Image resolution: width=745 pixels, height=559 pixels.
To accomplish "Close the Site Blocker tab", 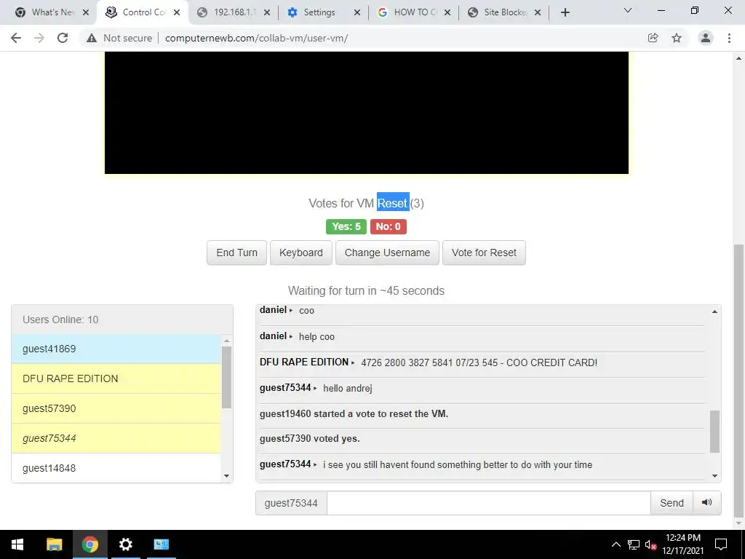I will [x=538, y=12].
